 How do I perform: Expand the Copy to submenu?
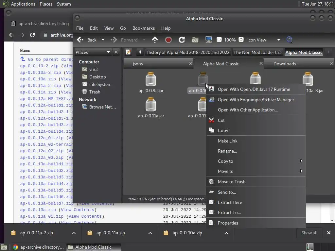256,161
